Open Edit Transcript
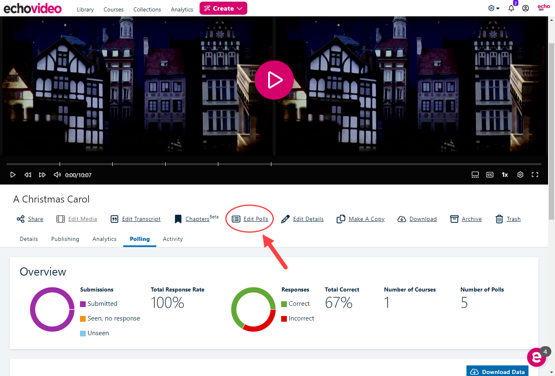This screenshot has height=376, width=555. (141, 219)
